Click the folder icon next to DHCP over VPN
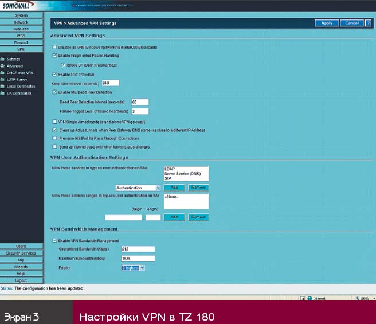 3,73
